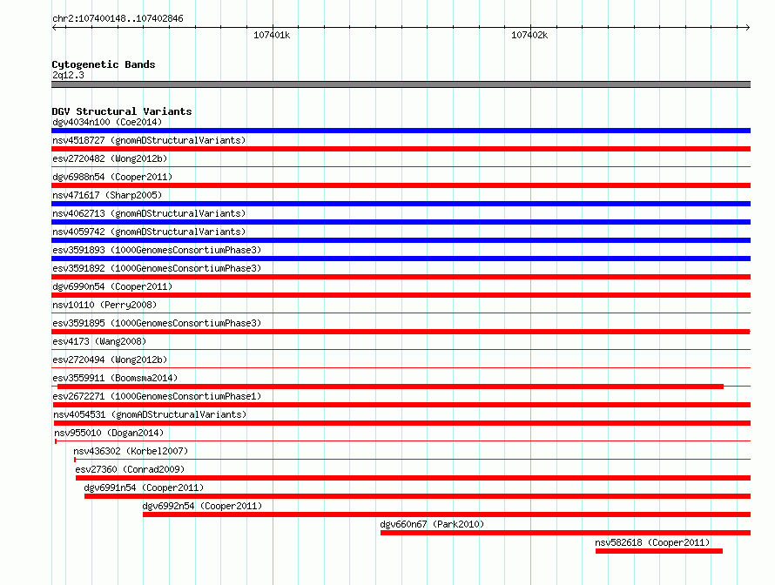
Task: Open the esv4173 (Wang2008) variant label
Action: (x=99, y=341)
